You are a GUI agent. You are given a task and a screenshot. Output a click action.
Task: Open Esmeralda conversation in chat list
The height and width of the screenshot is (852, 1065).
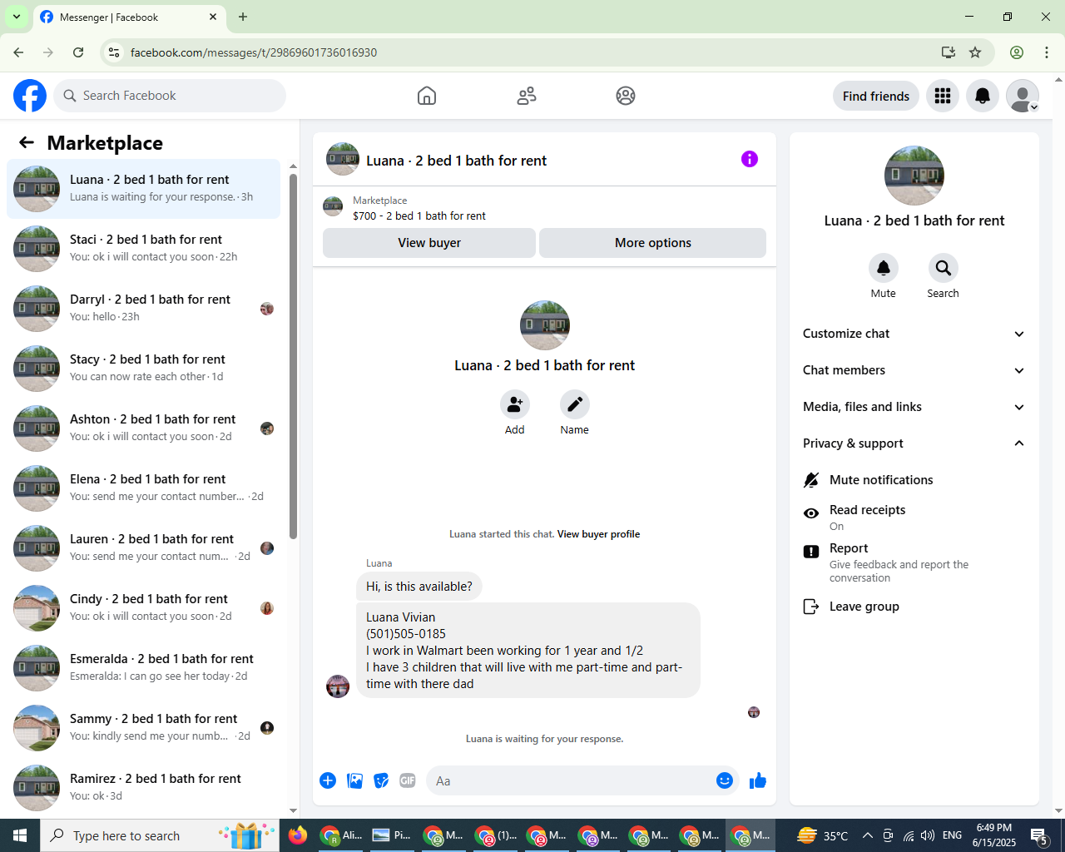144,668
